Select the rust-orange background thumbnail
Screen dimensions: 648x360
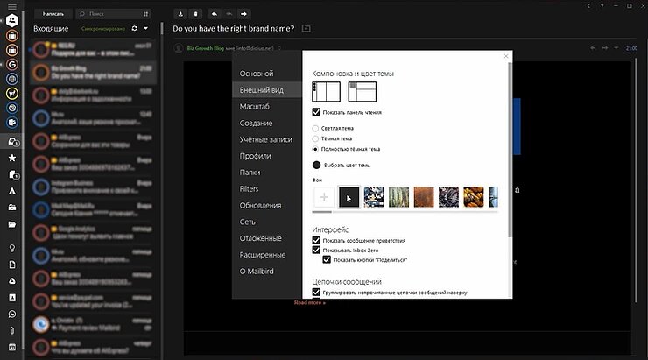point(424,197)
